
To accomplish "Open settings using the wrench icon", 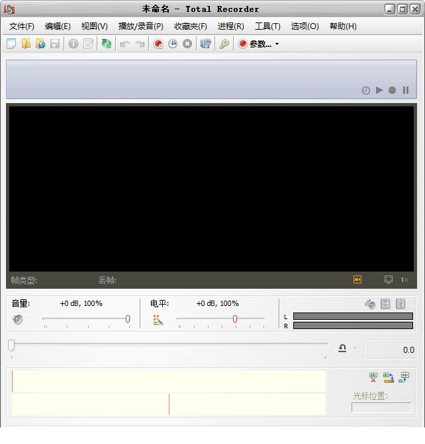I will click(224, 44).
